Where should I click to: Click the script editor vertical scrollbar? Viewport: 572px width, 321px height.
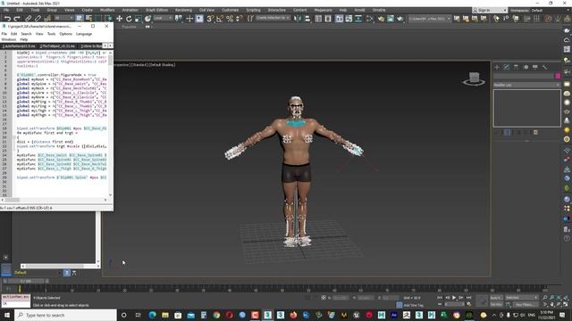click(110, 124)
